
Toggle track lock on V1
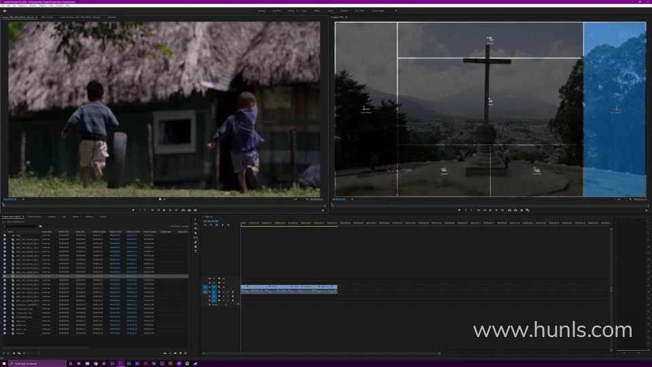(x=210, y=287)
